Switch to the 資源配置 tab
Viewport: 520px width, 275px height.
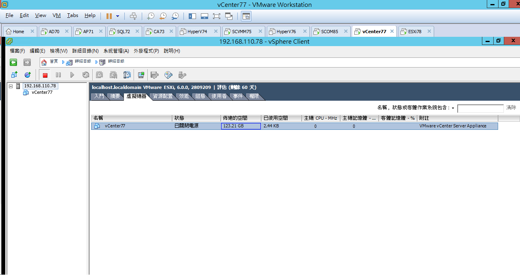pyautogui.click(x=162, y=96)
